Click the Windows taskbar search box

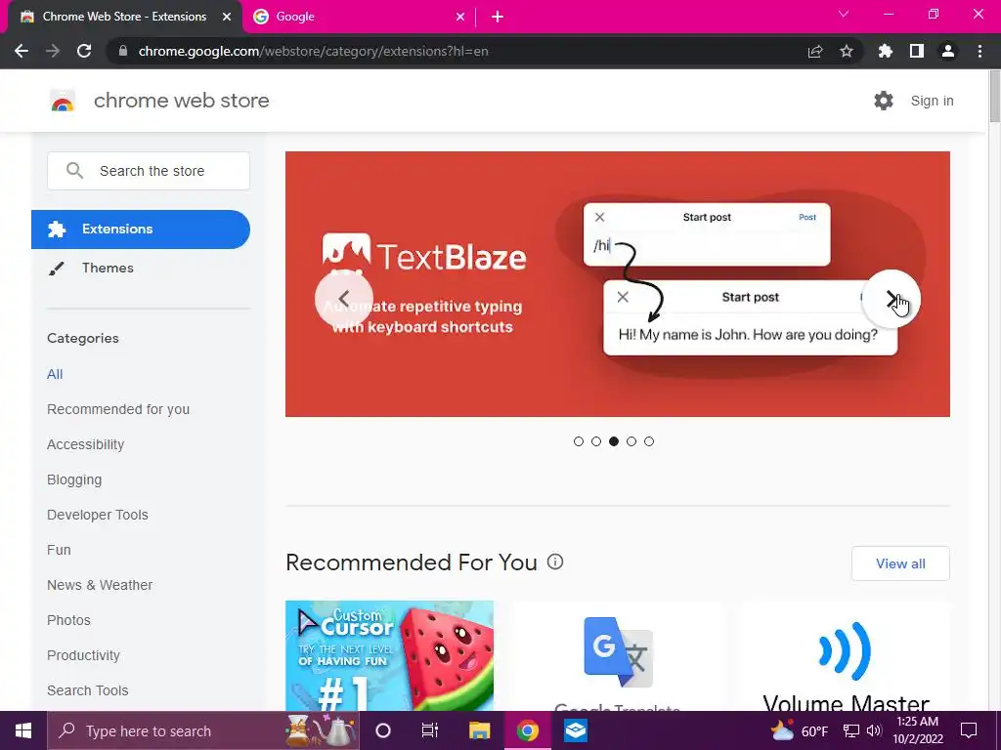203,730
